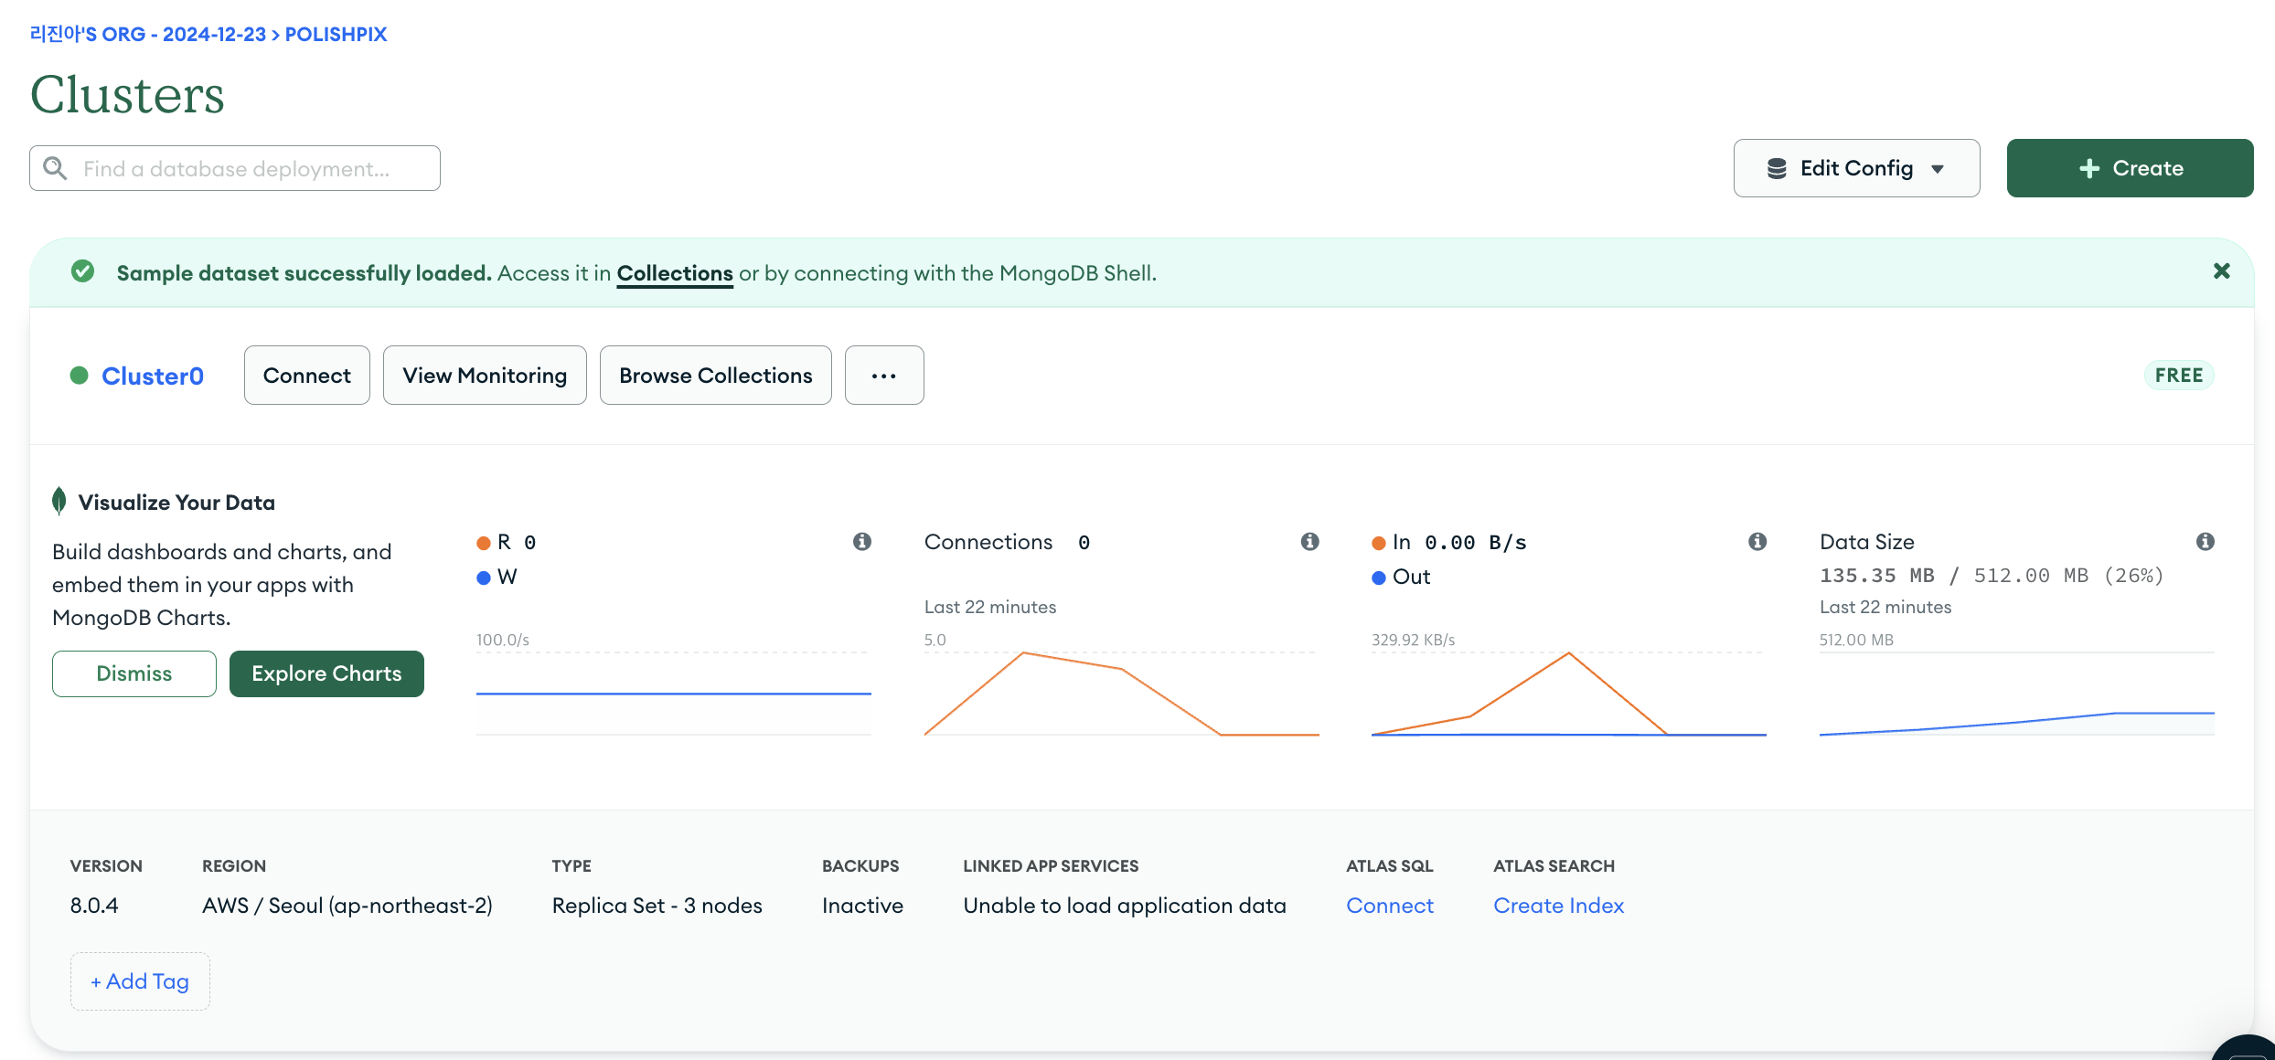Click '135.35 MB / 512.00 MB (26%)' value
The image size is (2275, 1060).
pyautogui.click(x=1992, y=576)
